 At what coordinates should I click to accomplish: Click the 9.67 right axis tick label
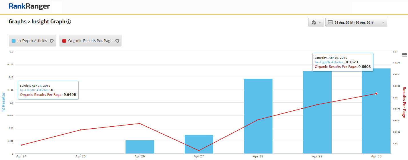[395, 52]
